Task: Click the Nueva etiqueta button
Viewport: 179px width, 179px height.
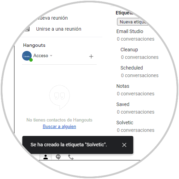Action: pyautogui.click(x=133, y=22)
